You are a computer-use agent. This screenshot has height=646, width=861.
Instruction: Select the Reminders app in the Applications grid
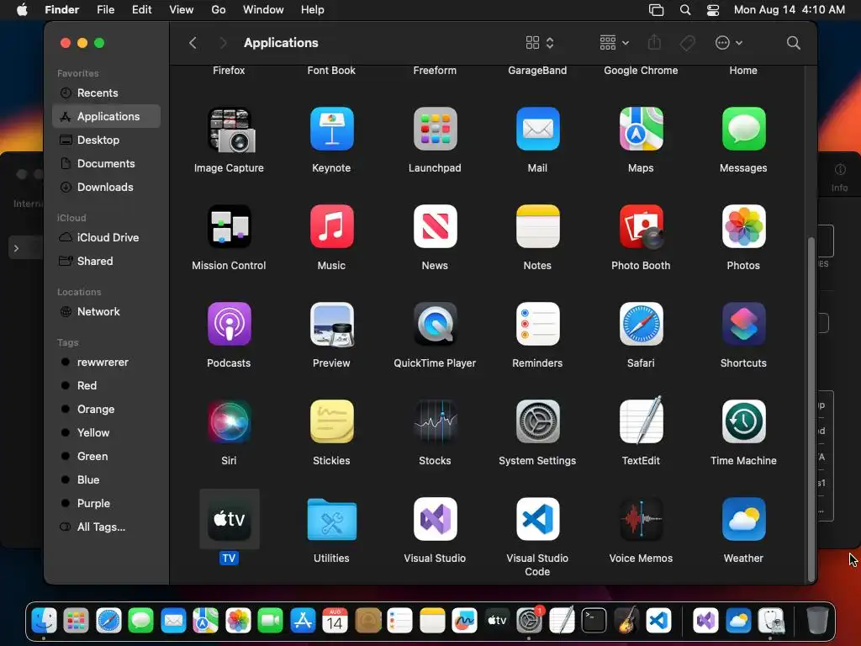pos(537,324)
